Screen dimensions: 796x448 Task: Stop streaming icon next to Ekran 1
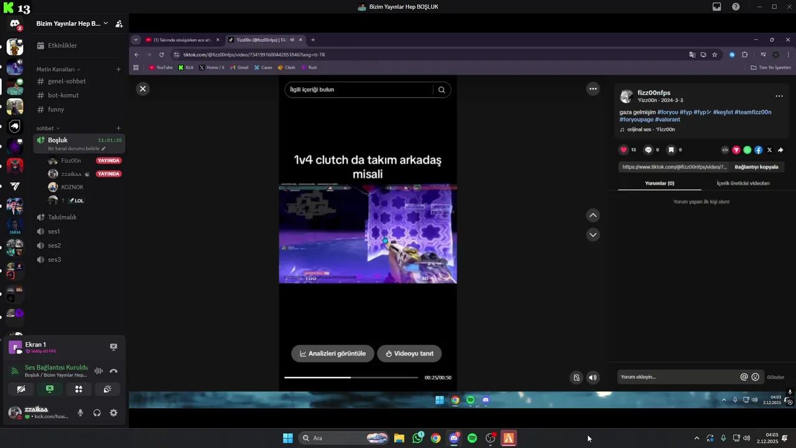[114, 347]
